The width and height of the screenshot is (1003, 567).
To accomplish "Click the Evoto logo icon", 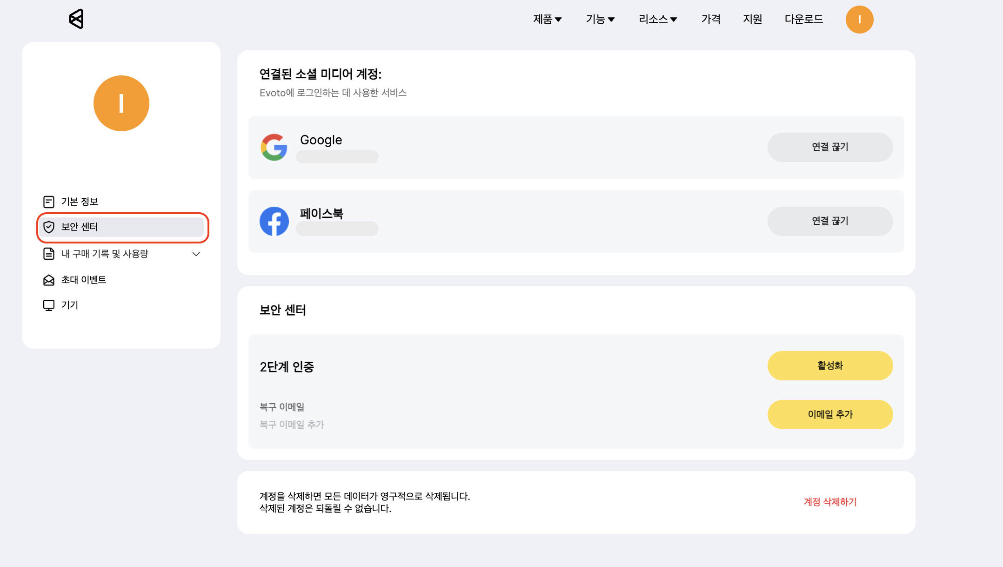I will 76,19.
